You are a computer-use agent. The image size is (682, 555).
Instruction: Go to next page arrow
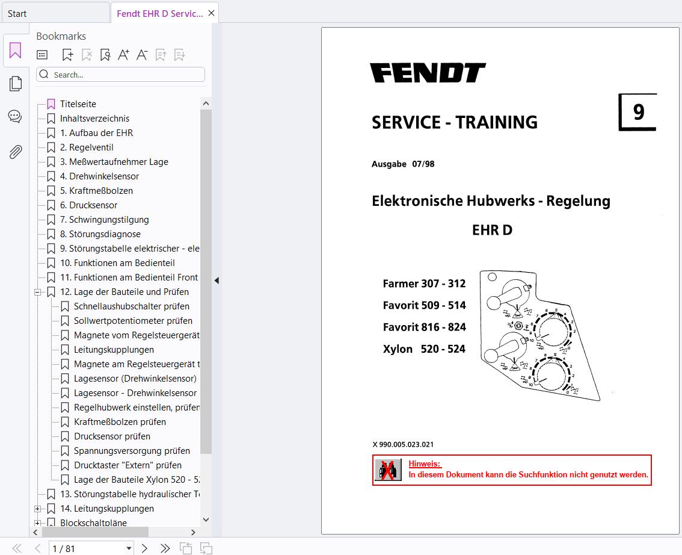click(x=144, y=548)
